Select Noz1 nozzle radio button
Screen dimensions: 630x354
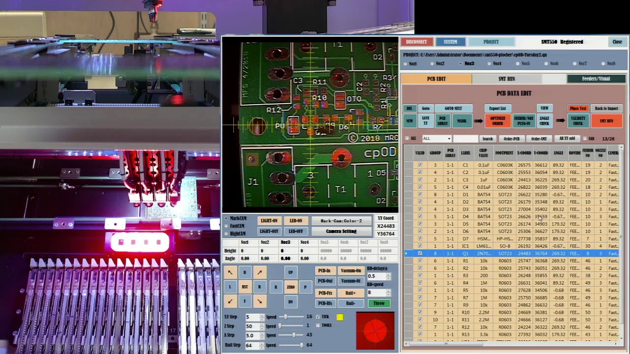click(x=405, y=64)
